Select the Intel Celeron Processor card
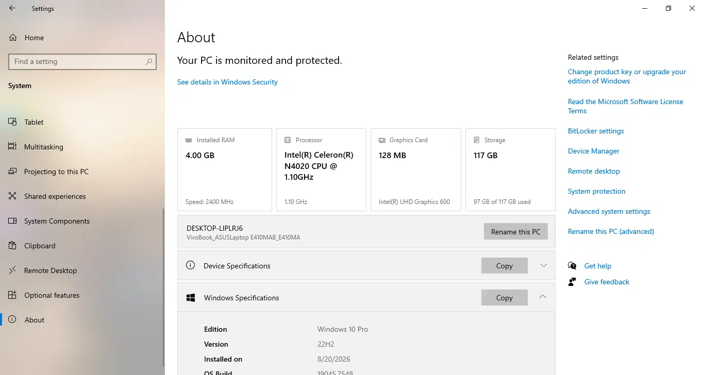This screenshot has height=375, width=704. click(321, 169)
